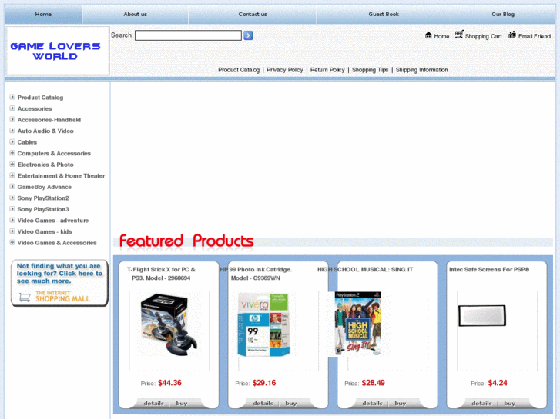
Task: Expand the Auto Audio & Video arrow
Action: coord(12,131)
